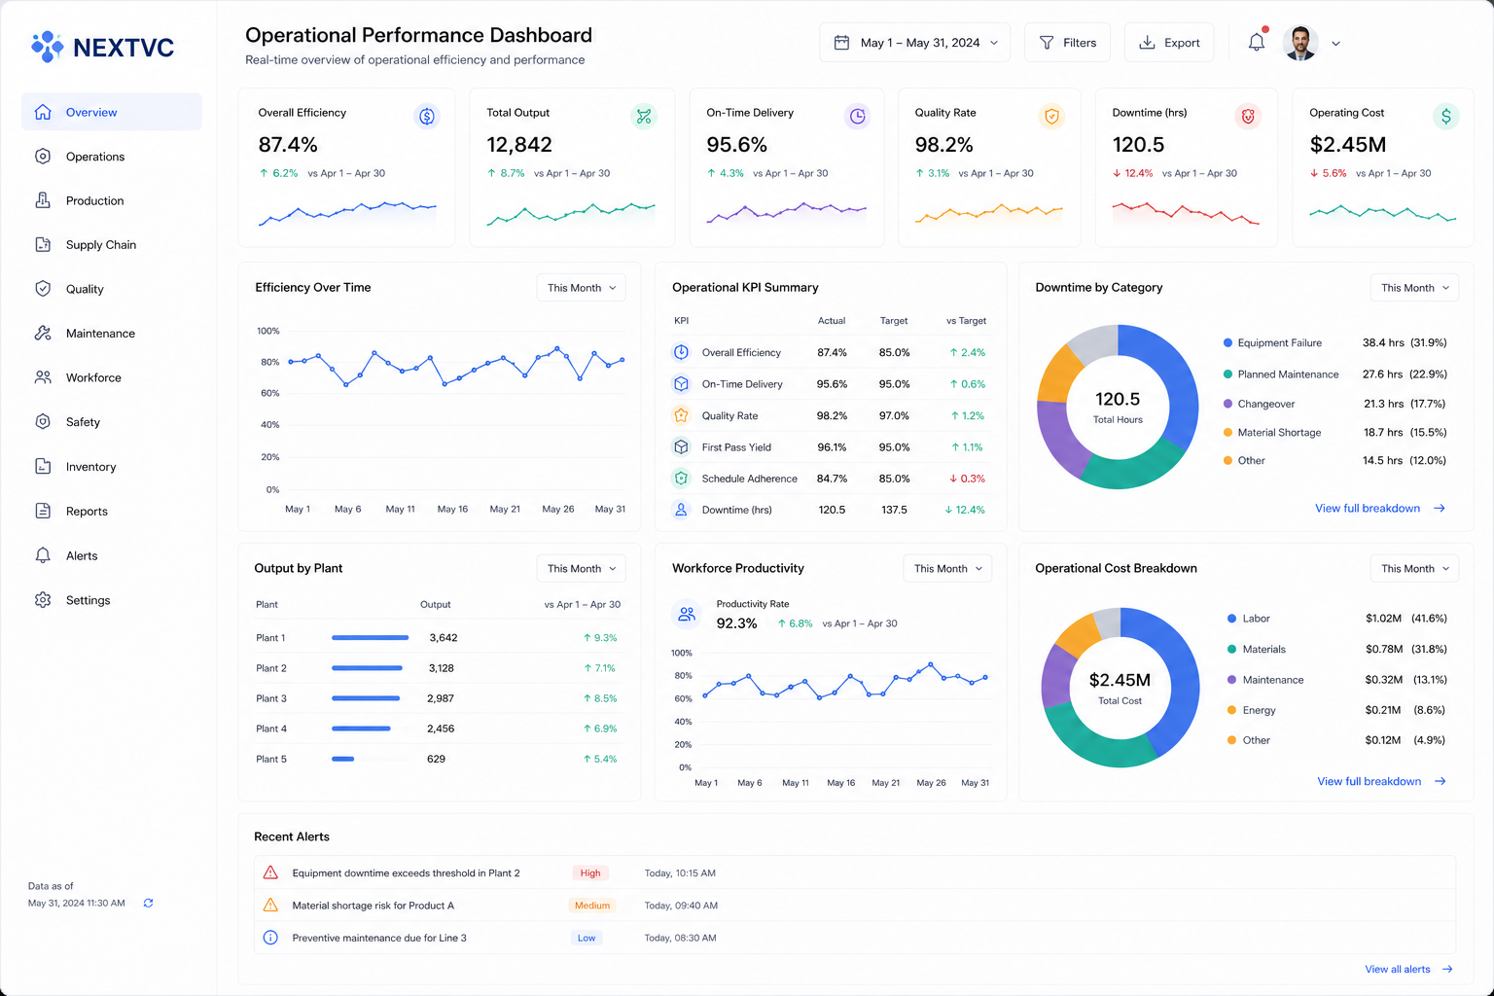Screen dimensions: 1494x996
Task: Click the orange warning icon for material shortage
Action: 270,906
